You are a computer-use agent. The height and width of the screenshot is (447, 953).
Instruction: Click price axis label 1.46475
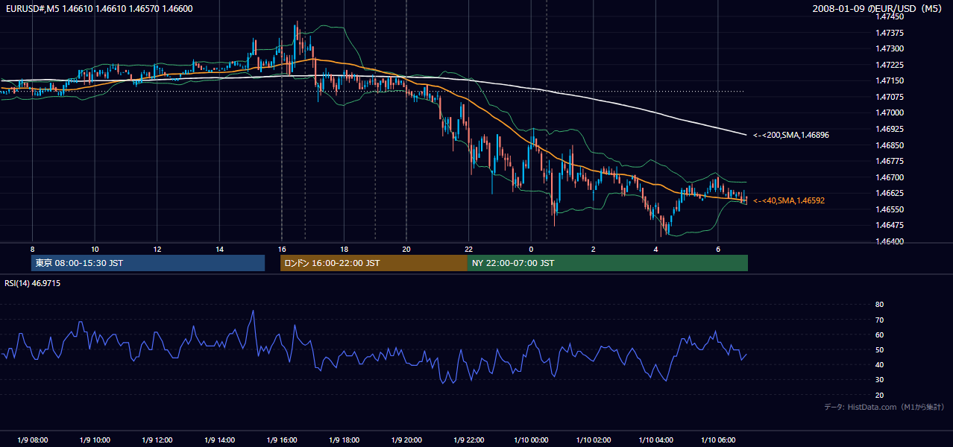[890, 225]
